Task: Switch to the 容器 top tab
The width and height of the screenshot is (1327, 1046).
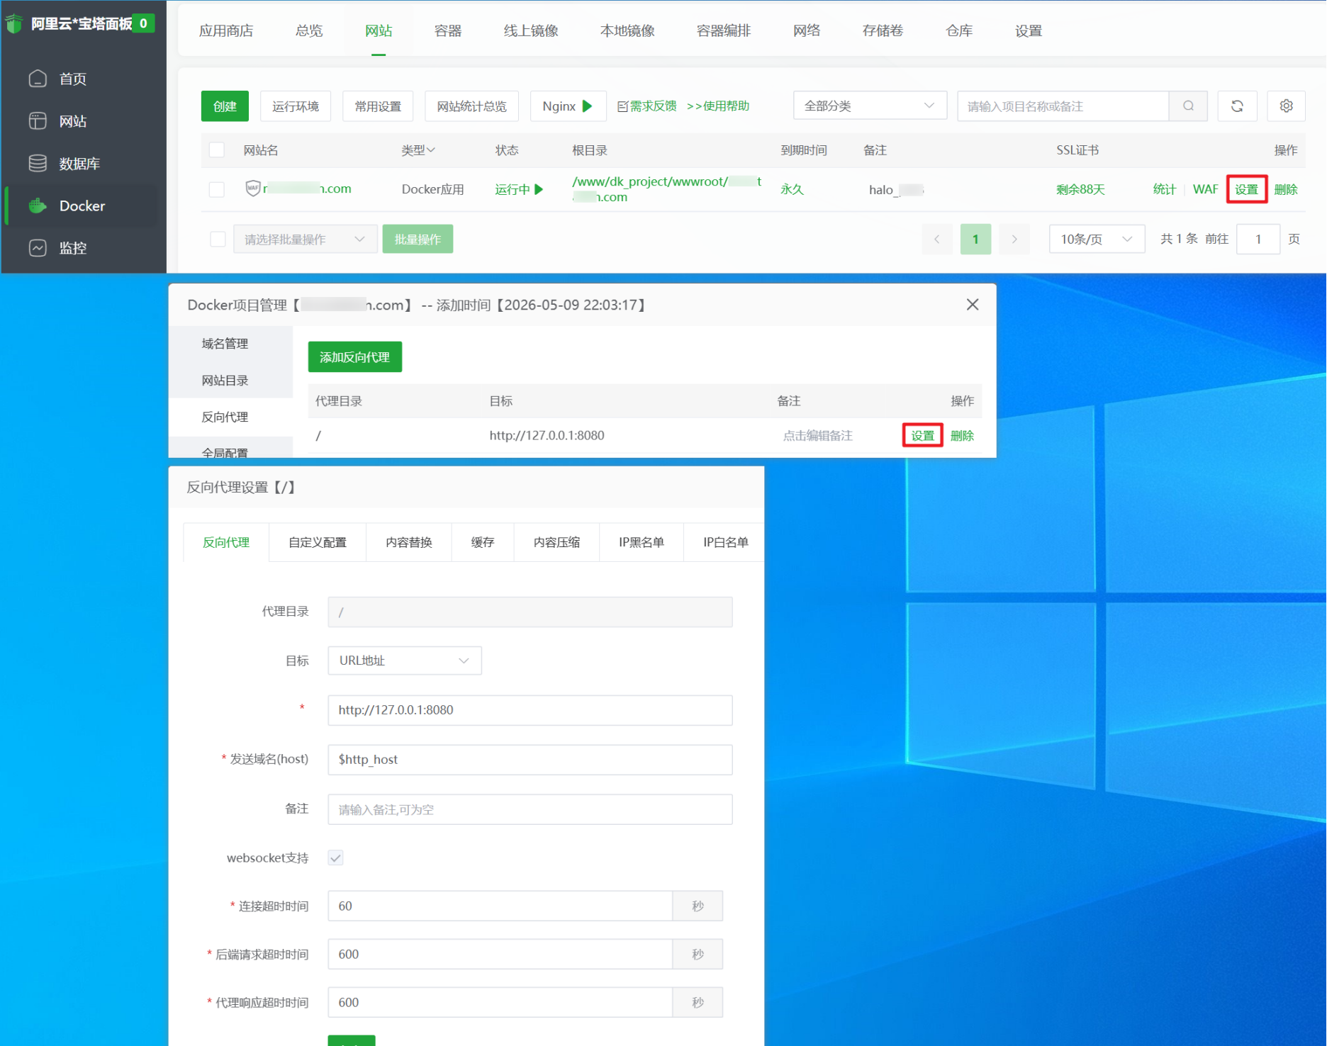Action: tap(447, 30)
